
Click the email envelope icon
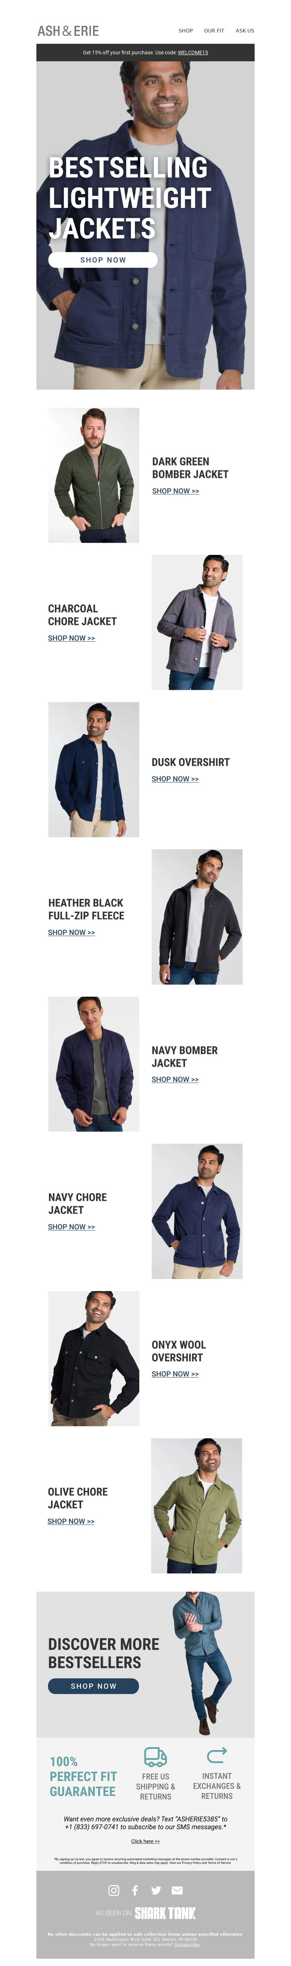(x=178, y=1890)
